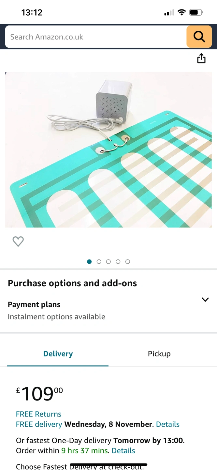This screenshot has width=217, height=470.
Task: Tap the Wi-Fi status icon
Action: click(x=182, y=13)
